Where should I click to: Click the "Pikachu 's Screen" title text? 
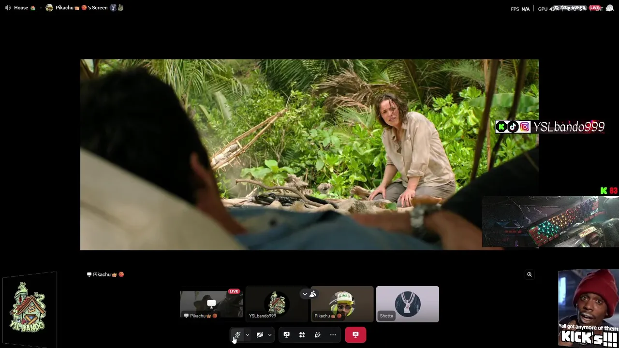[x=82, y=8]
